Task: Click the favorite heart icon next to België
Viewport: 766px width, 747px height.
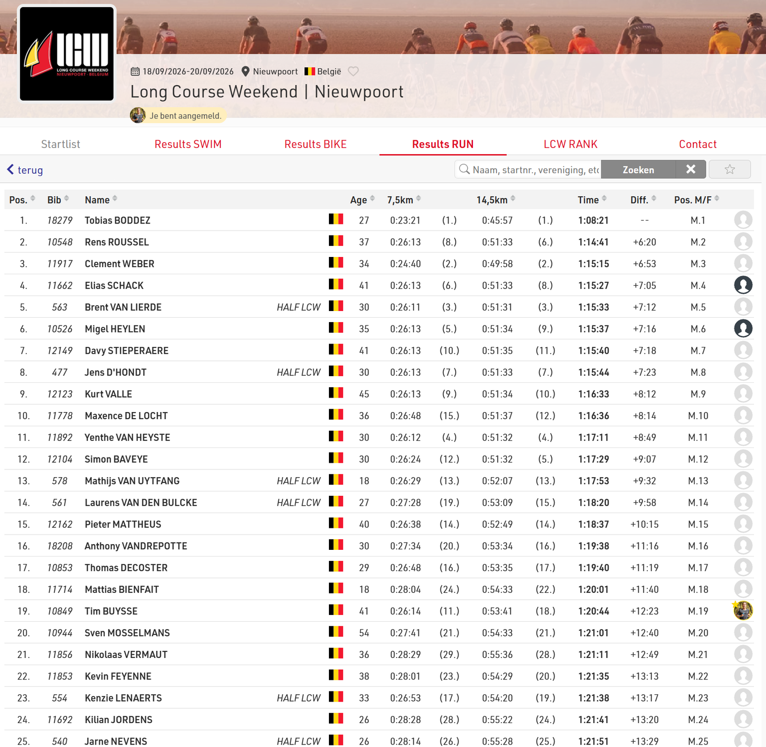Action: [x=353, y=71]
